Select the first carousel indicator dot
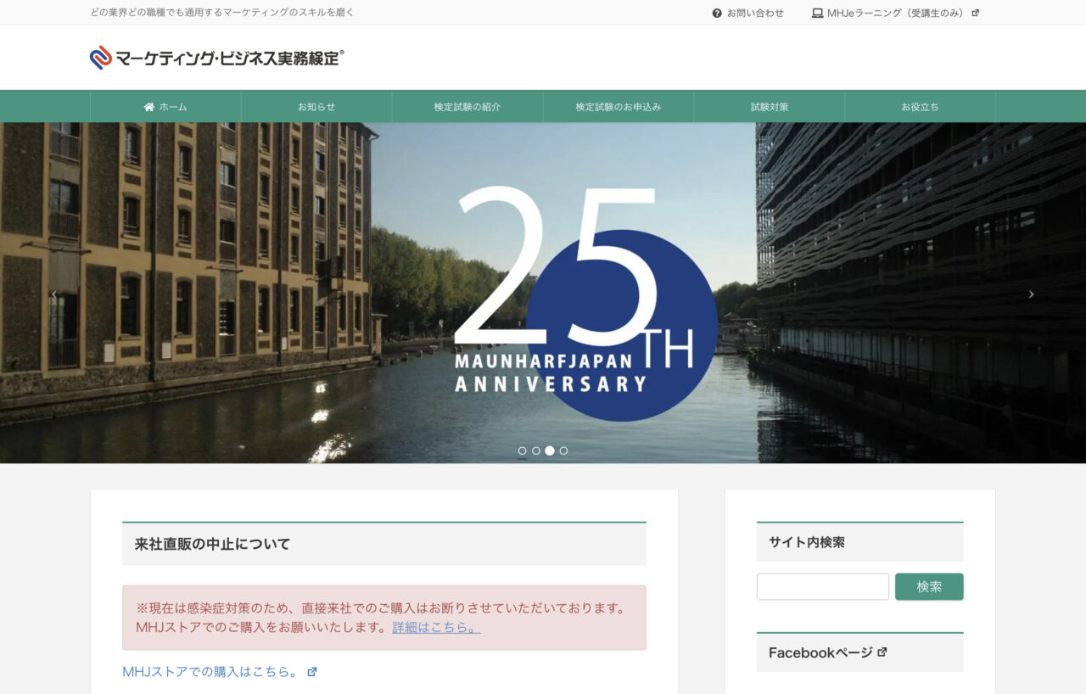The image size is (1086, 694). pos(522,451)
